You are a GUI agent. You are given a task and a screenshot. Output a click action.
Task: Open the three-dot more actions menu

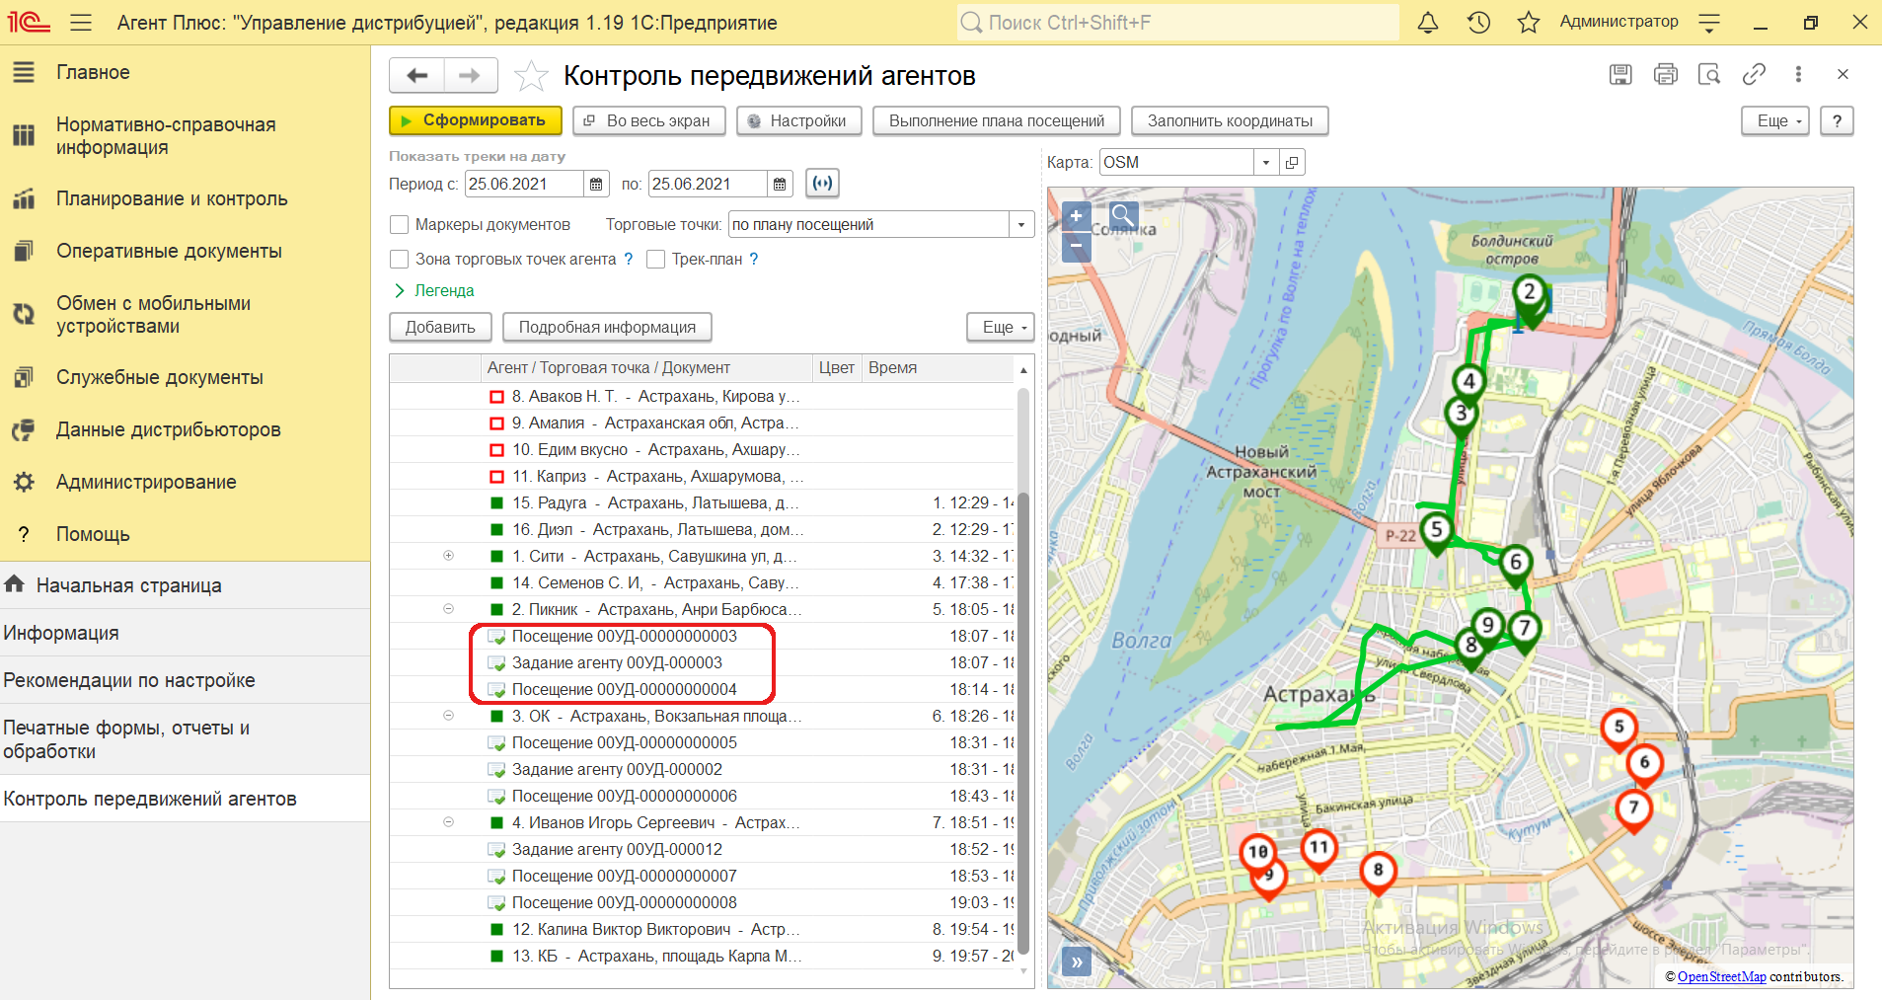(x=1798, y=74)
